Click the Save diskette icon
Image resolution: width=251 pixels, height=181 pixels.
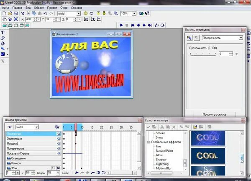click(15, 13)
